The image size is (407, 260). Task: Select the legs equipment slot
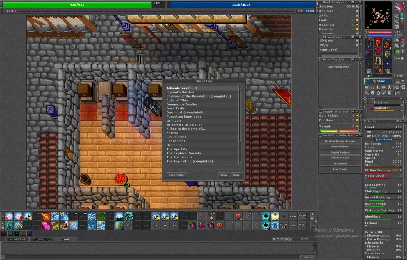click(378, 60)
